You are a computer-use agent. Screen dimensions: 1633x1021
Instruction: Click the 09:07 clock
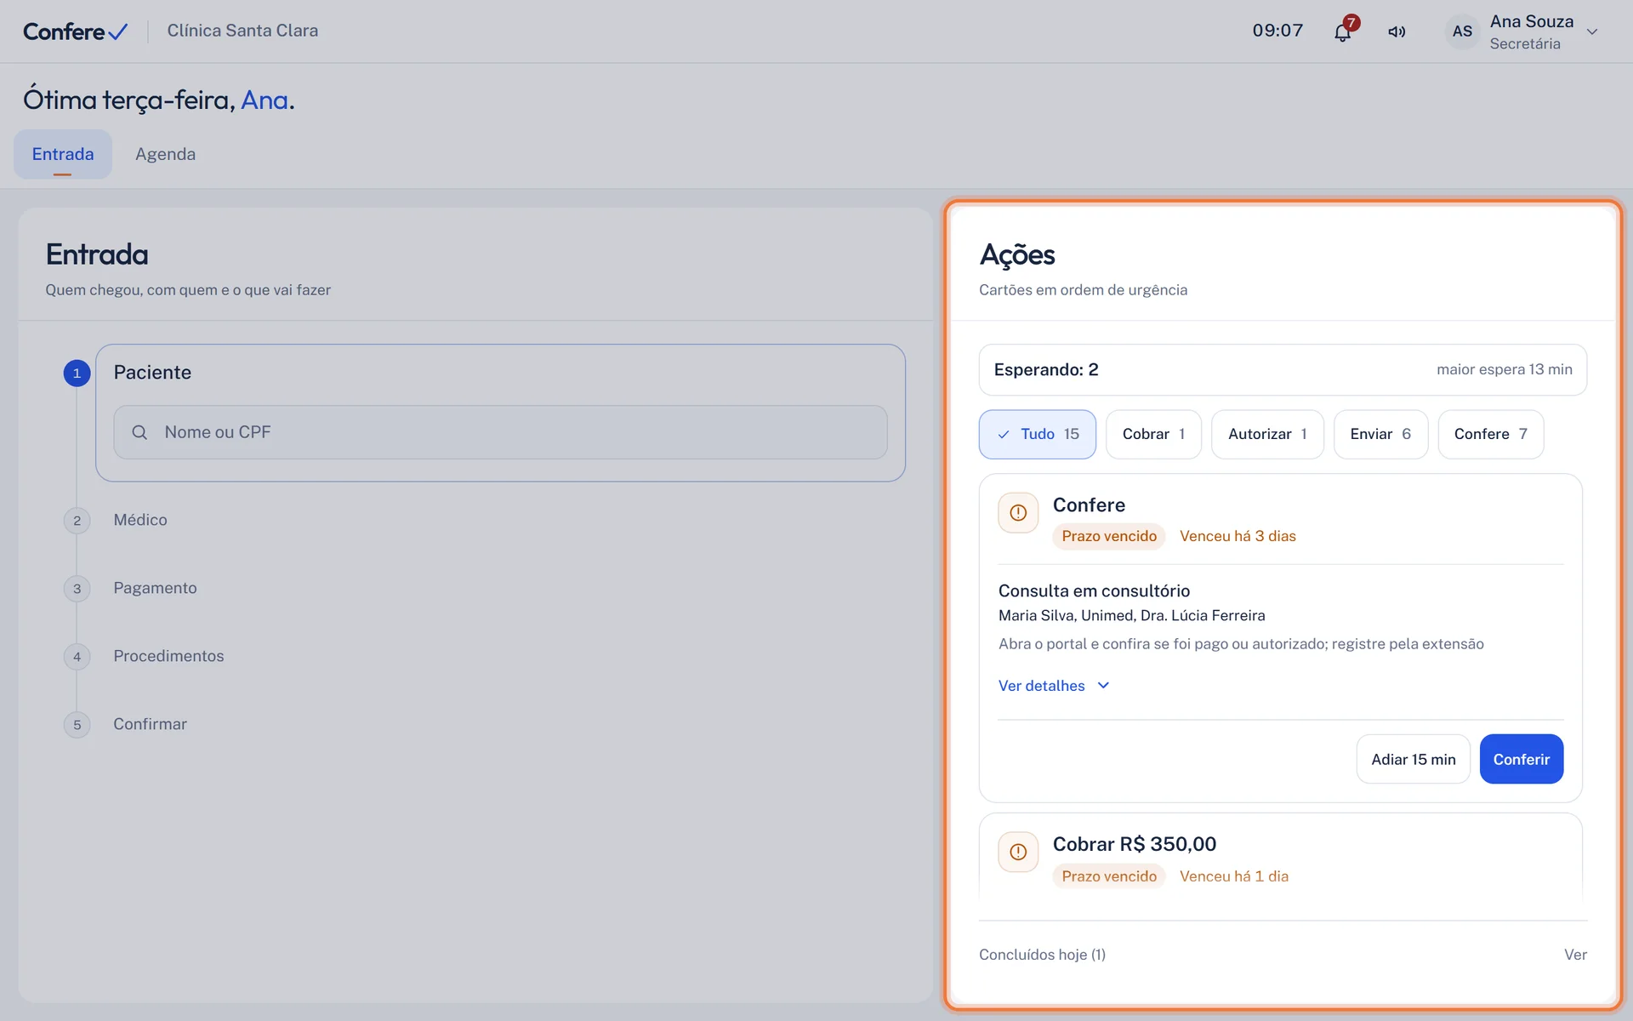[1277, 31]
